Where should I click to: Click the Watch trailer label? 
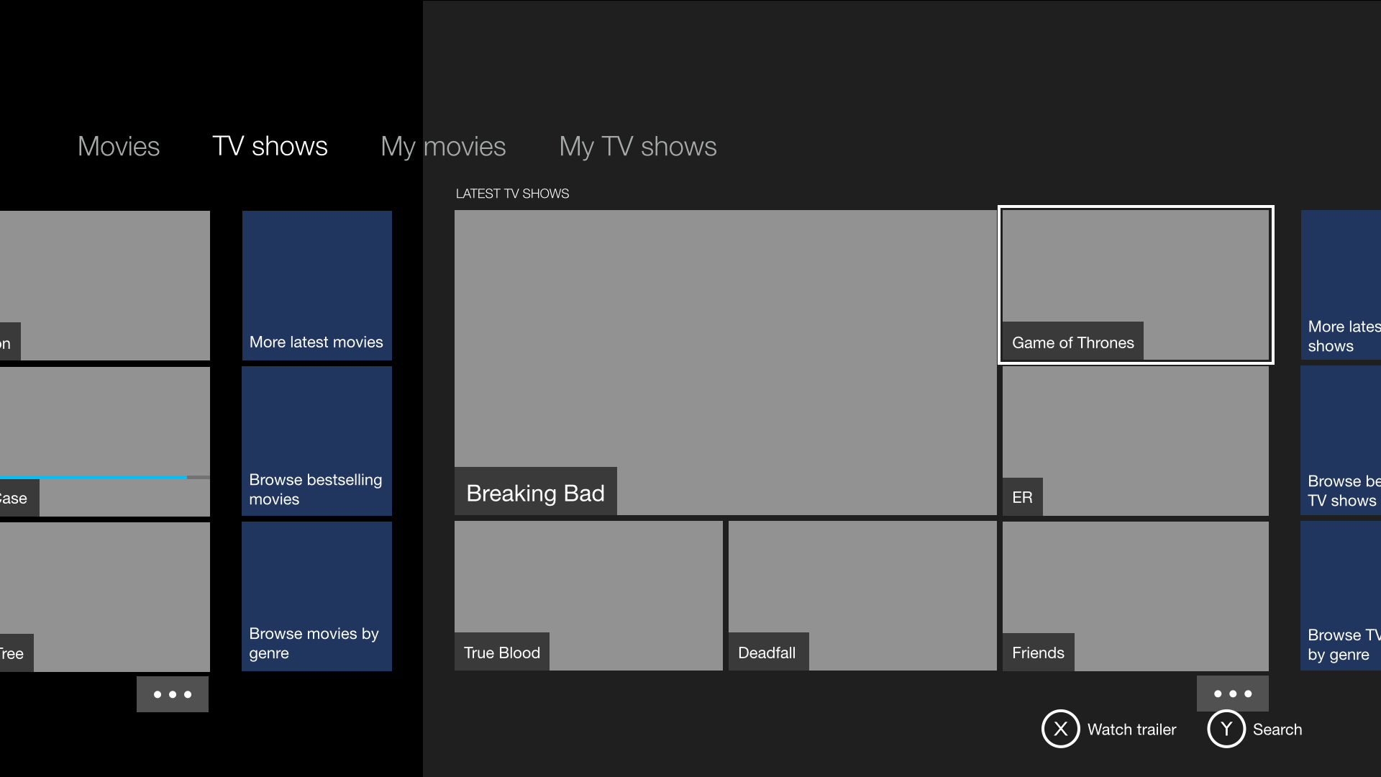coord(1131,730)
